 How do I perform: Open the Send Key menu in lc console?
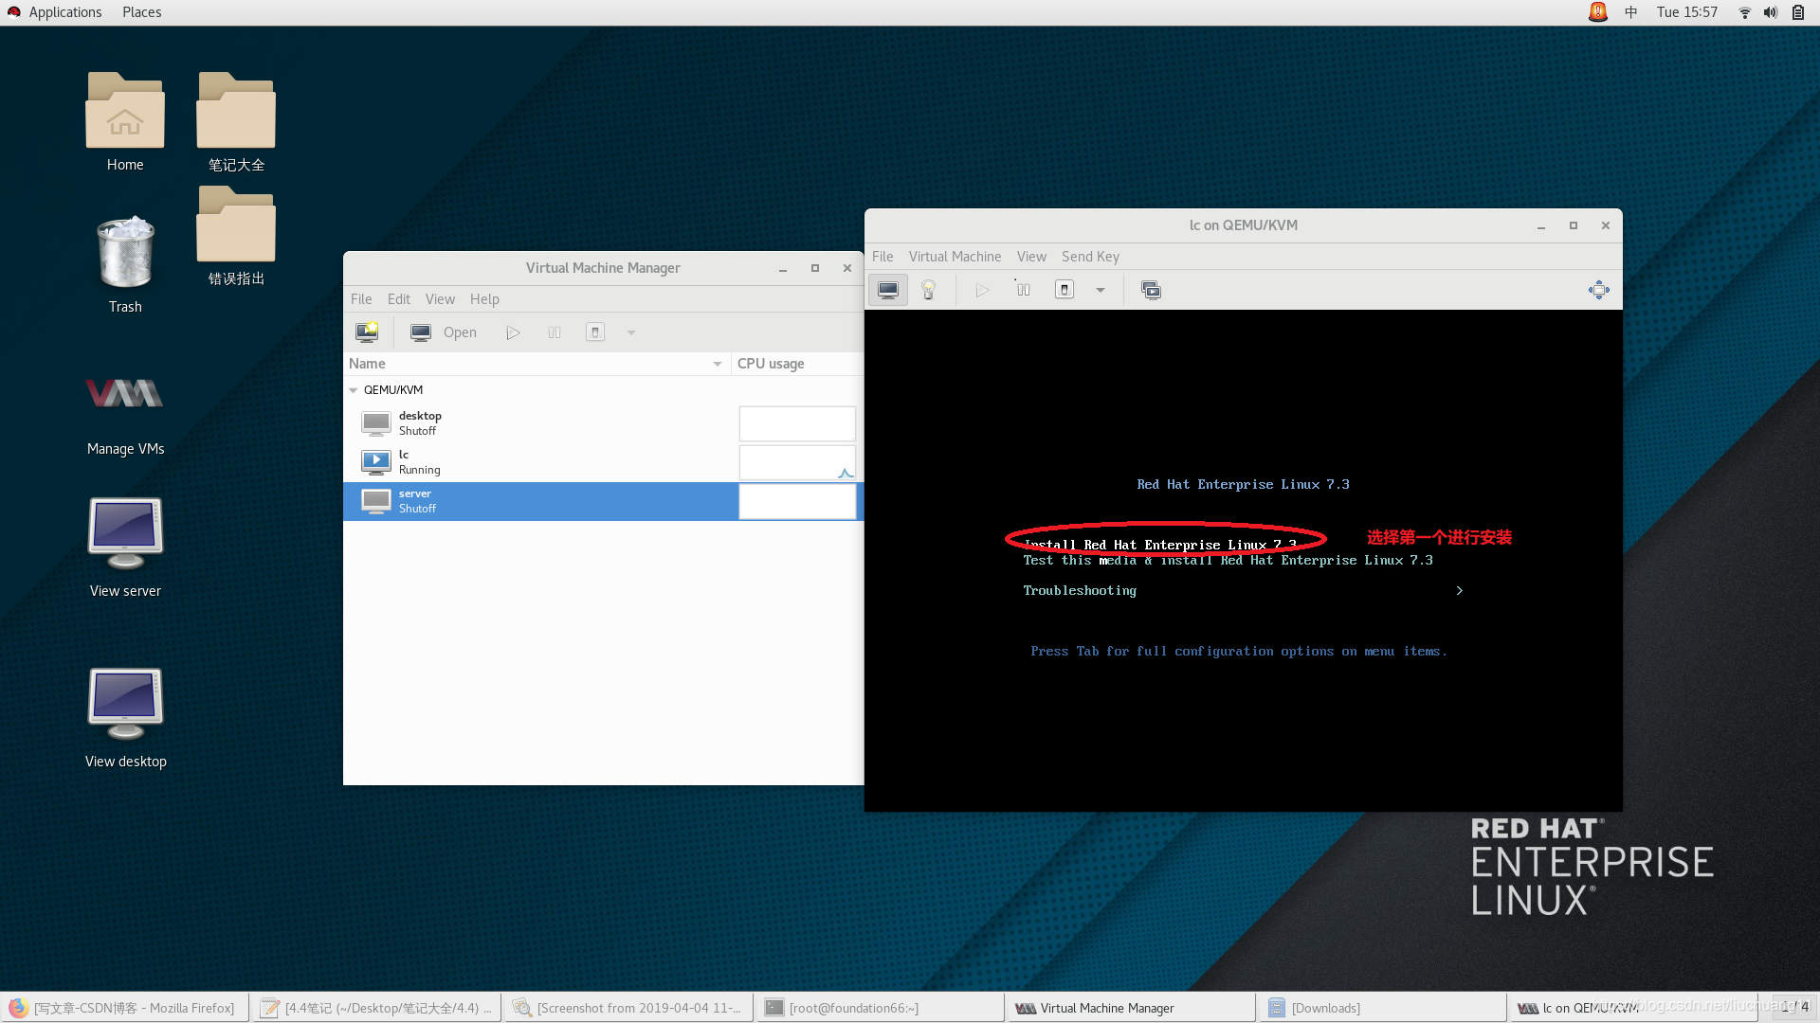1090,257
